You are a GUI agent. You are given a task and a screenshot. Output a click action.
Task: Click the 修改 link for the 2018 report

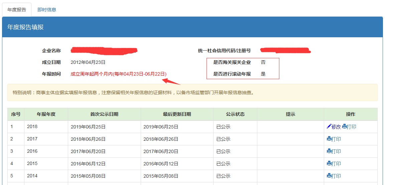[336, 127]
